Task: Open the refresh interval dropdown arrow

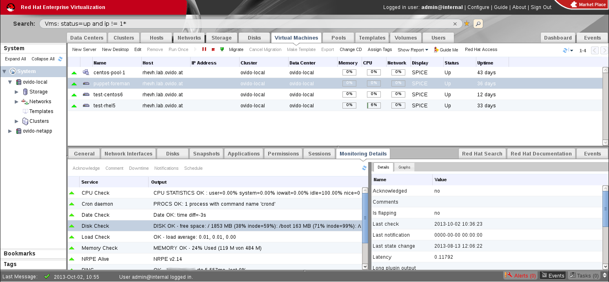Action: pyautogui.click(x=572, y=51)
